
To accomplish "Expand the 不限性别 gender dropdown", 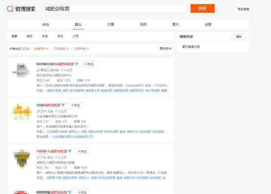I will pyautogui.click(x=61, y=49).
